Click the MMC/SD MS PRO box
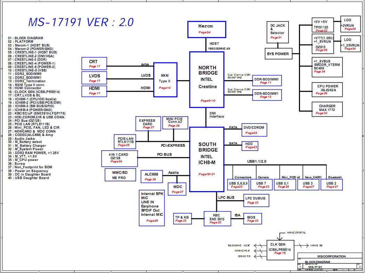 coord(121,175)
